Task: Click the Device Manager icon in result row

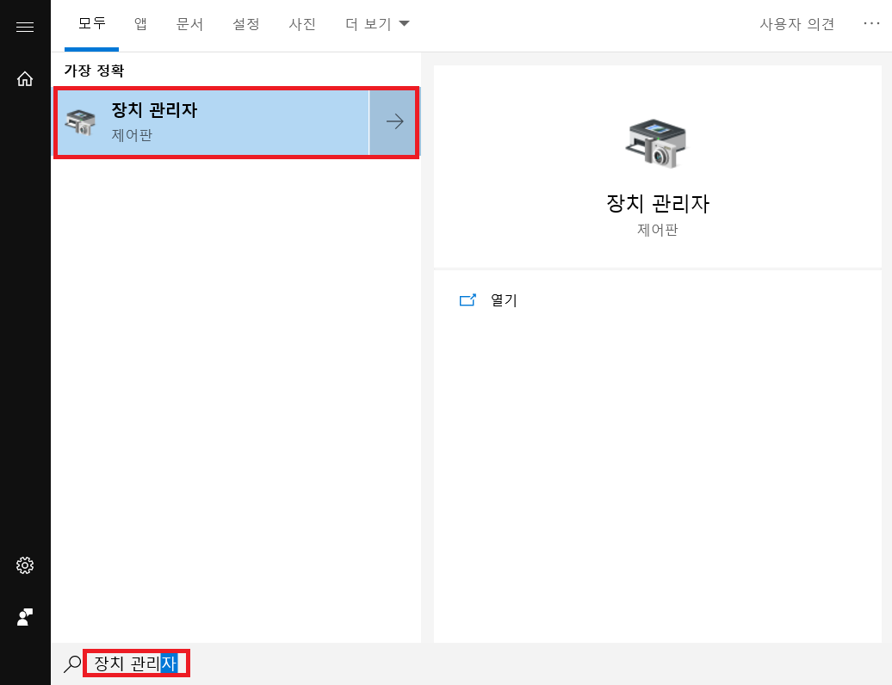Action: (81, 121)
